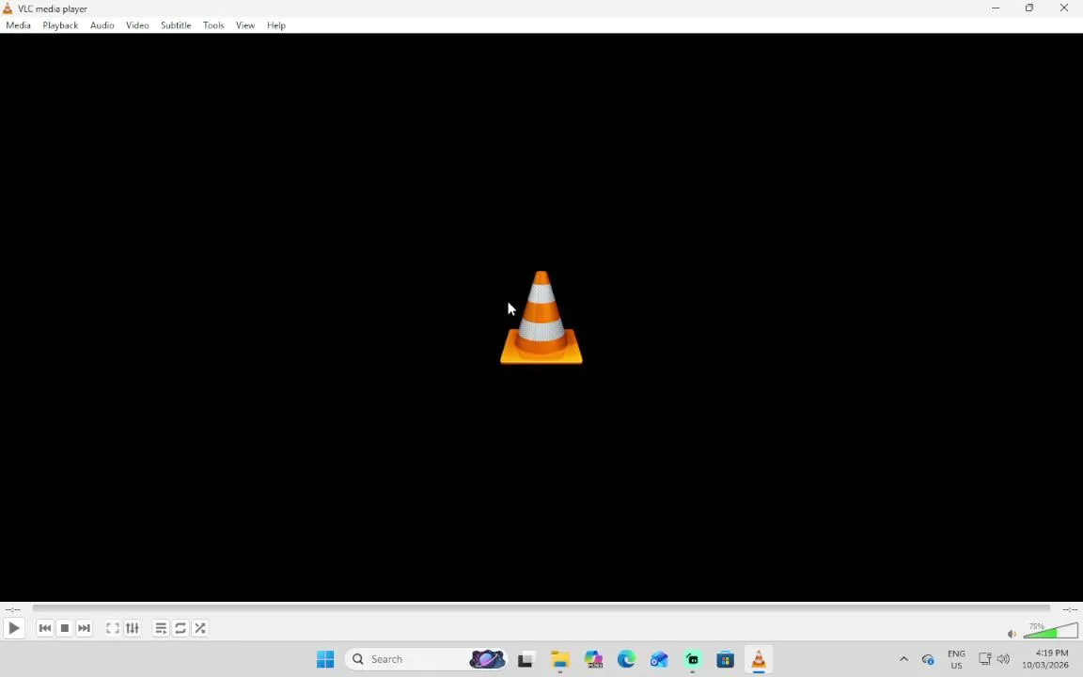This screenshot has height=677, width=1083.
Task: Launch Microsoft 365 Copilot from the taskbar
Action: [x=592, y=659]
